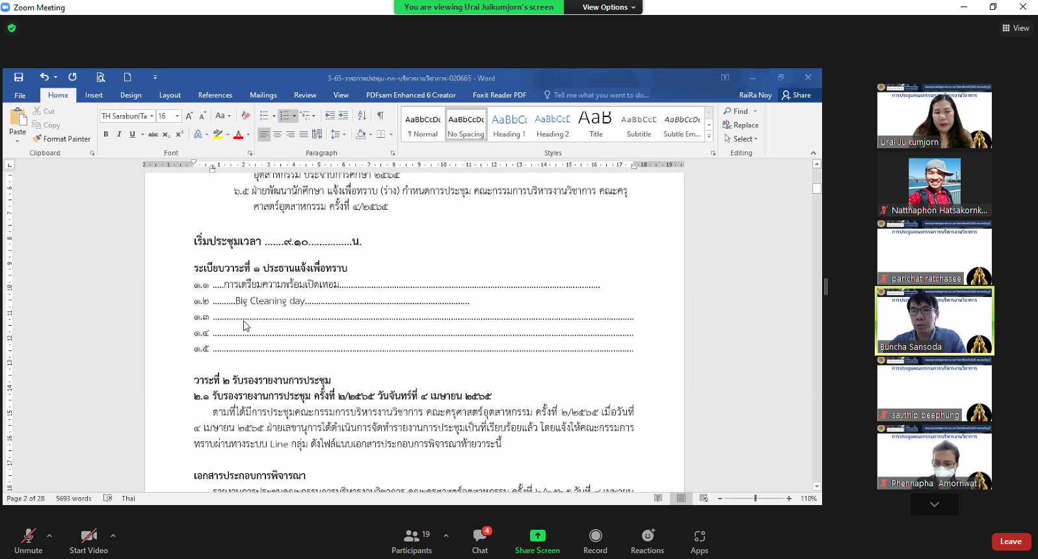Increase font size with Grow Font icon

click(189, 116)
